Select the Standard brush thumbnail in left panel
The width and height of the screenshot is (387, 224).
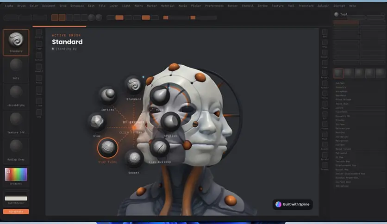click(x=16, y=42)
